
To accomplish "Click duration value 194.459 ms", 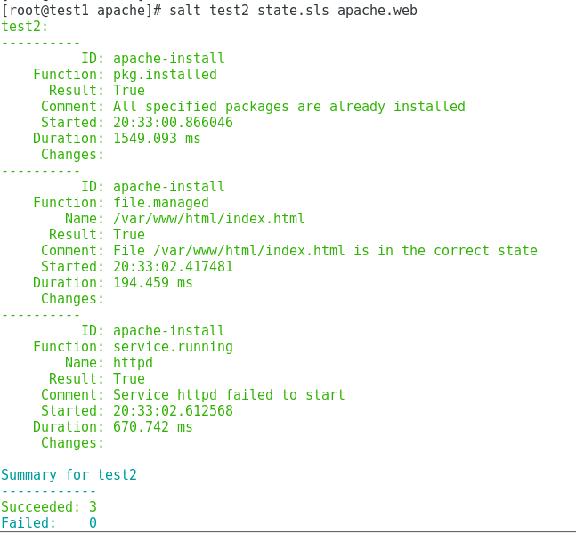I will 153,283.
